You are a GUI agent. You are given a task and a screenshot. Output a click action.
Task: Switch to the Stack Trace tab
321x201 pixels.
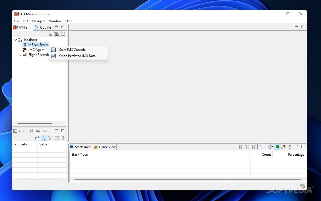pos(81,147)
